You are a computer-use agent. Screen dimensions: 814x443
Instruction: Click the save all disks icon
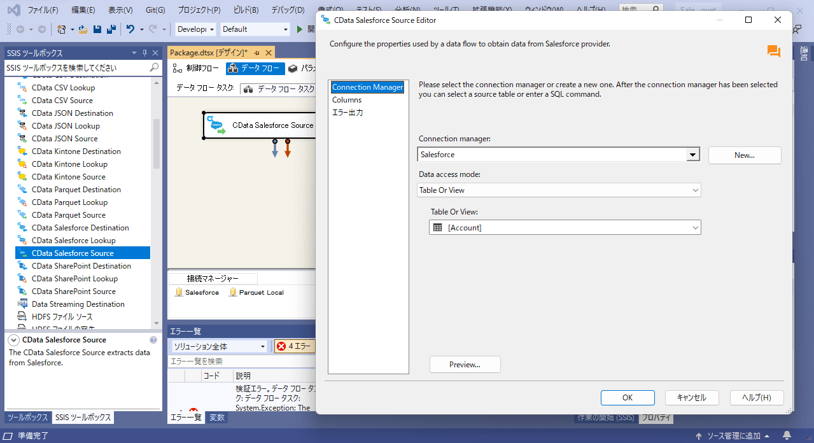coord(111,29)
